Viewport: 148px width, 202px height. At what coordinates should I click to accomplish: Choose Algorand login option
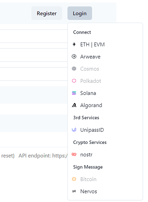(x=105, y=105)
